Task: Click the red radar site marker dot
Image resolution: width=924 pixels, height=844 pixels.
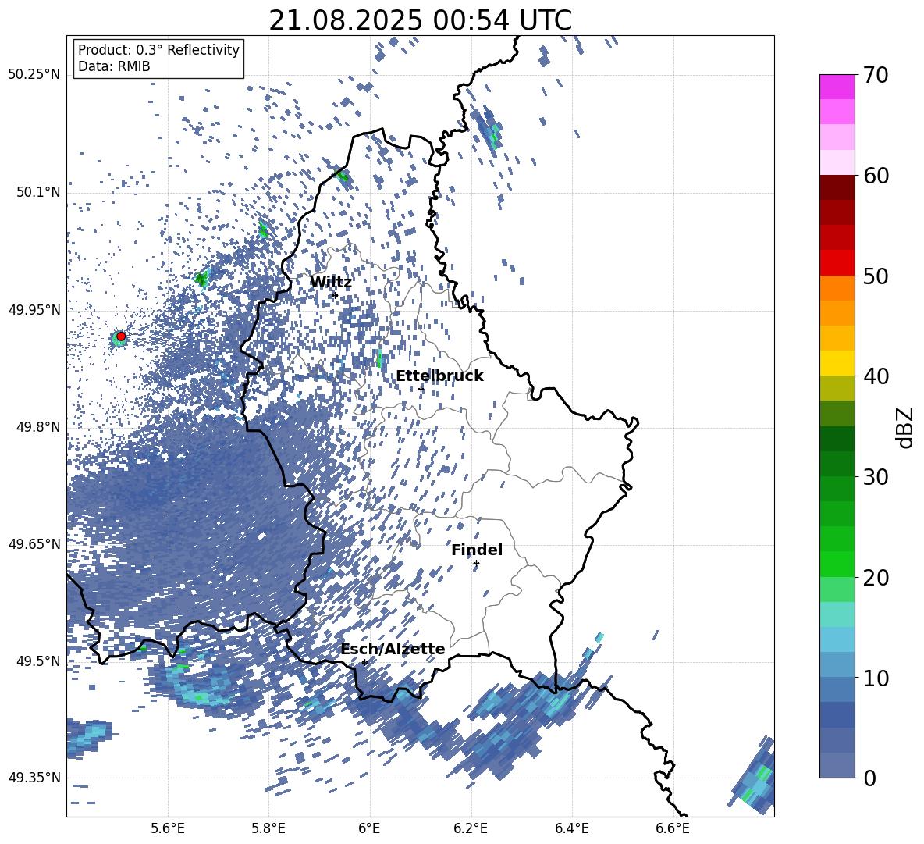Action: (121, 337)
